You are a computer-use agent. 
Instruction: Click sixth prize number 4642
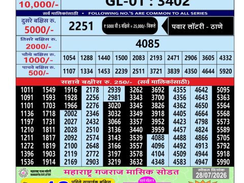[x=201, y=90]
